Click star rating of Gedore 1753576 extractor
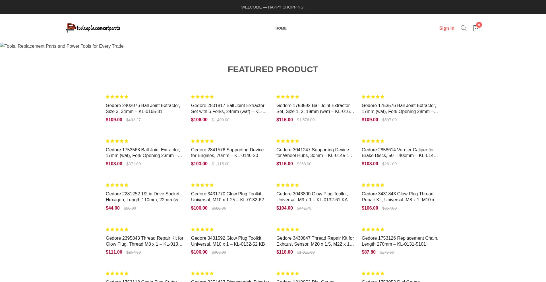Screen dimensions: 546x282 373,97
